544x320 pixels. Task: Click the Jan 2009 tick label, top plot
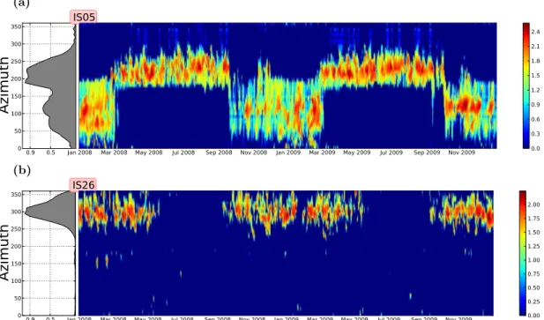[x=288, y=153]
